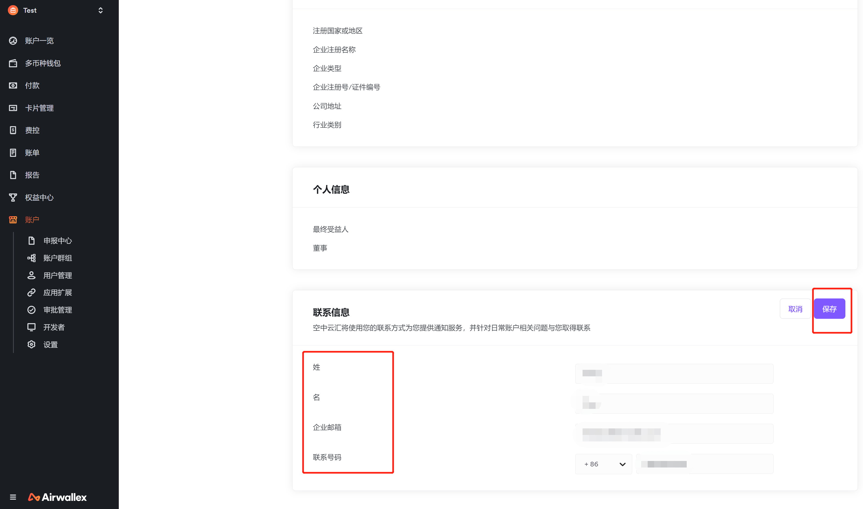Click the 名 given name input field
This screenshot has width=863, height=509.
[x=674, y=404]
